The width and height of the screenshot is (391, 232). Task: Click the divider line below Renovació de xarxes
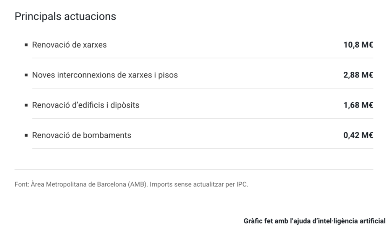202,58
